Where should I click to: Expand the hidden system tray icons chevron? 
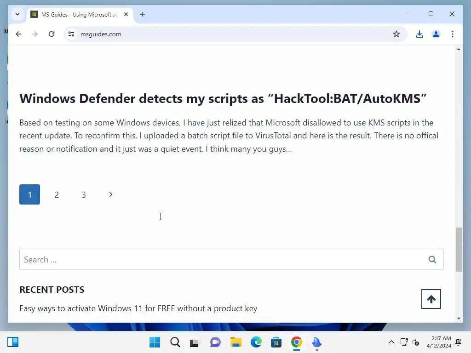pos(391,342)
